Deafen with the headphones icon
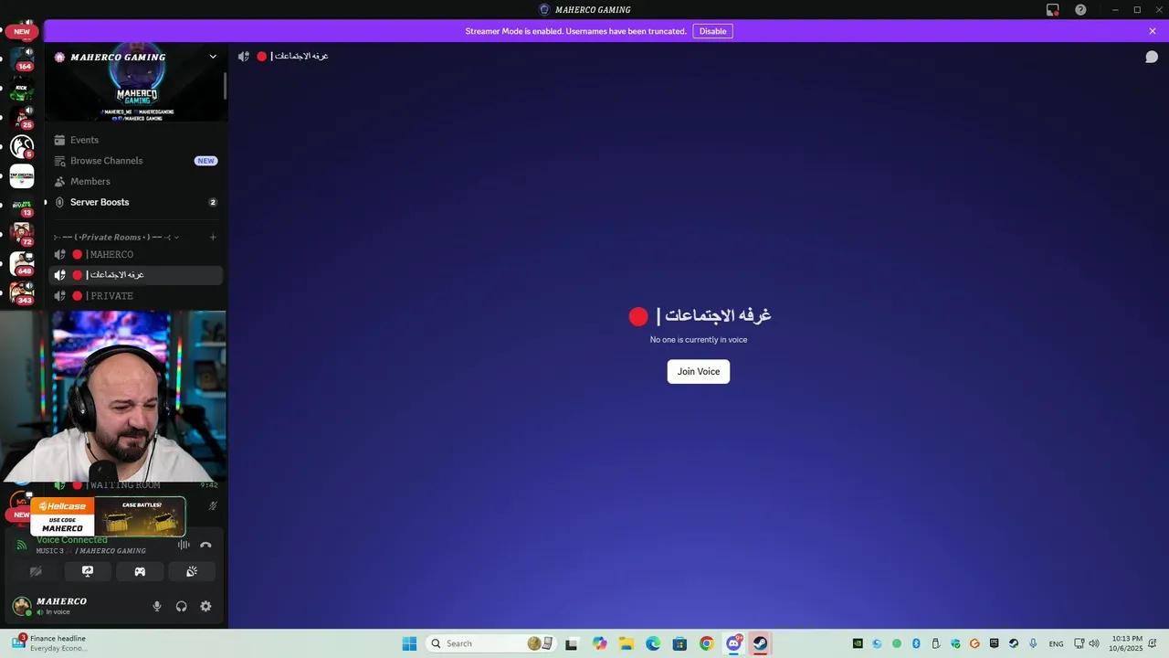The height and width of the screenshot is (658, 1169). pos(181,606)
